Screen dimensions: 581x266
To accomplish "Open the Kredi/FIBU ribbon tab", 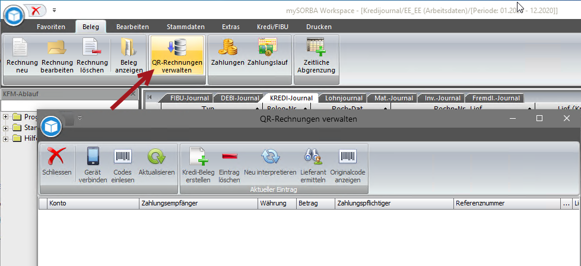I will coord(272,27).
